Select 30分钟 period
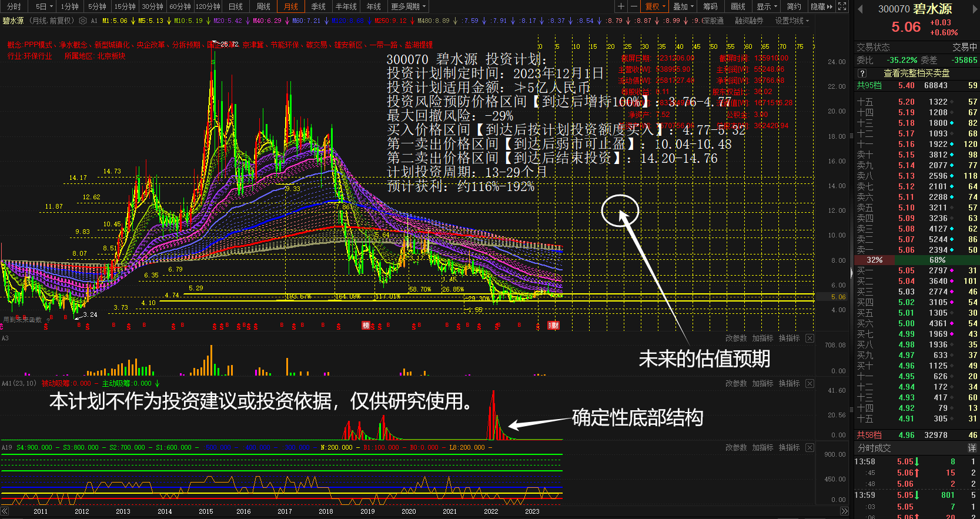The image size is (980, 519). 152,6
